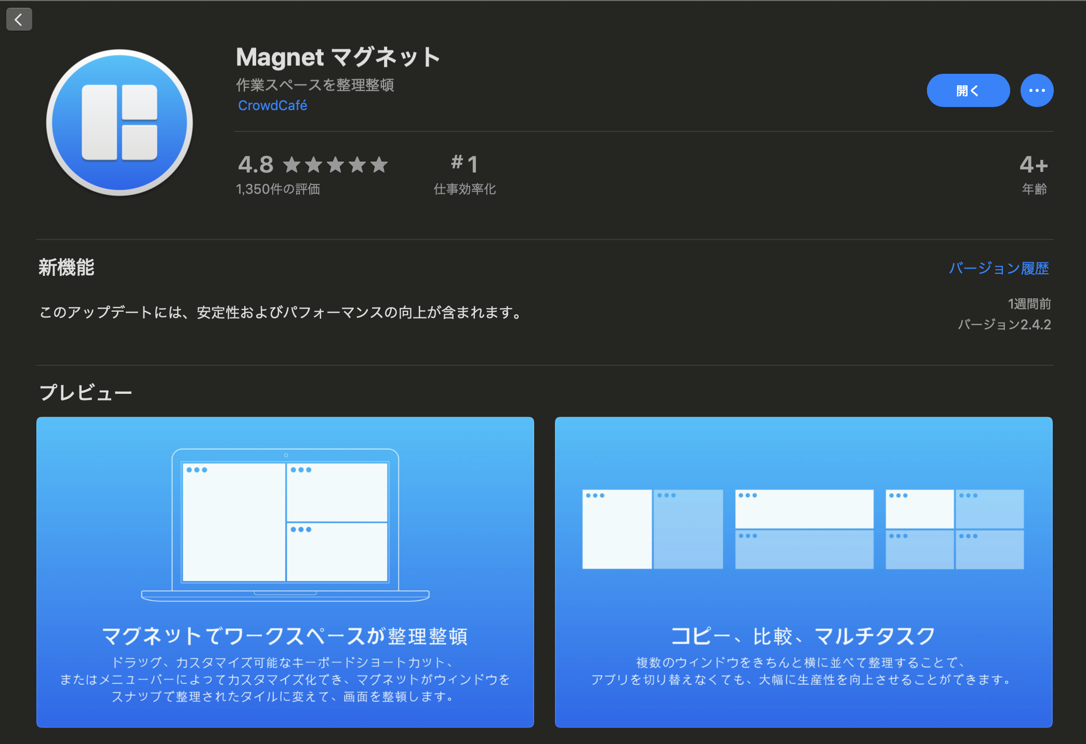Select the Magnet マグネット app title
This screenshot has height=744, width=1086.
point(338,57)
